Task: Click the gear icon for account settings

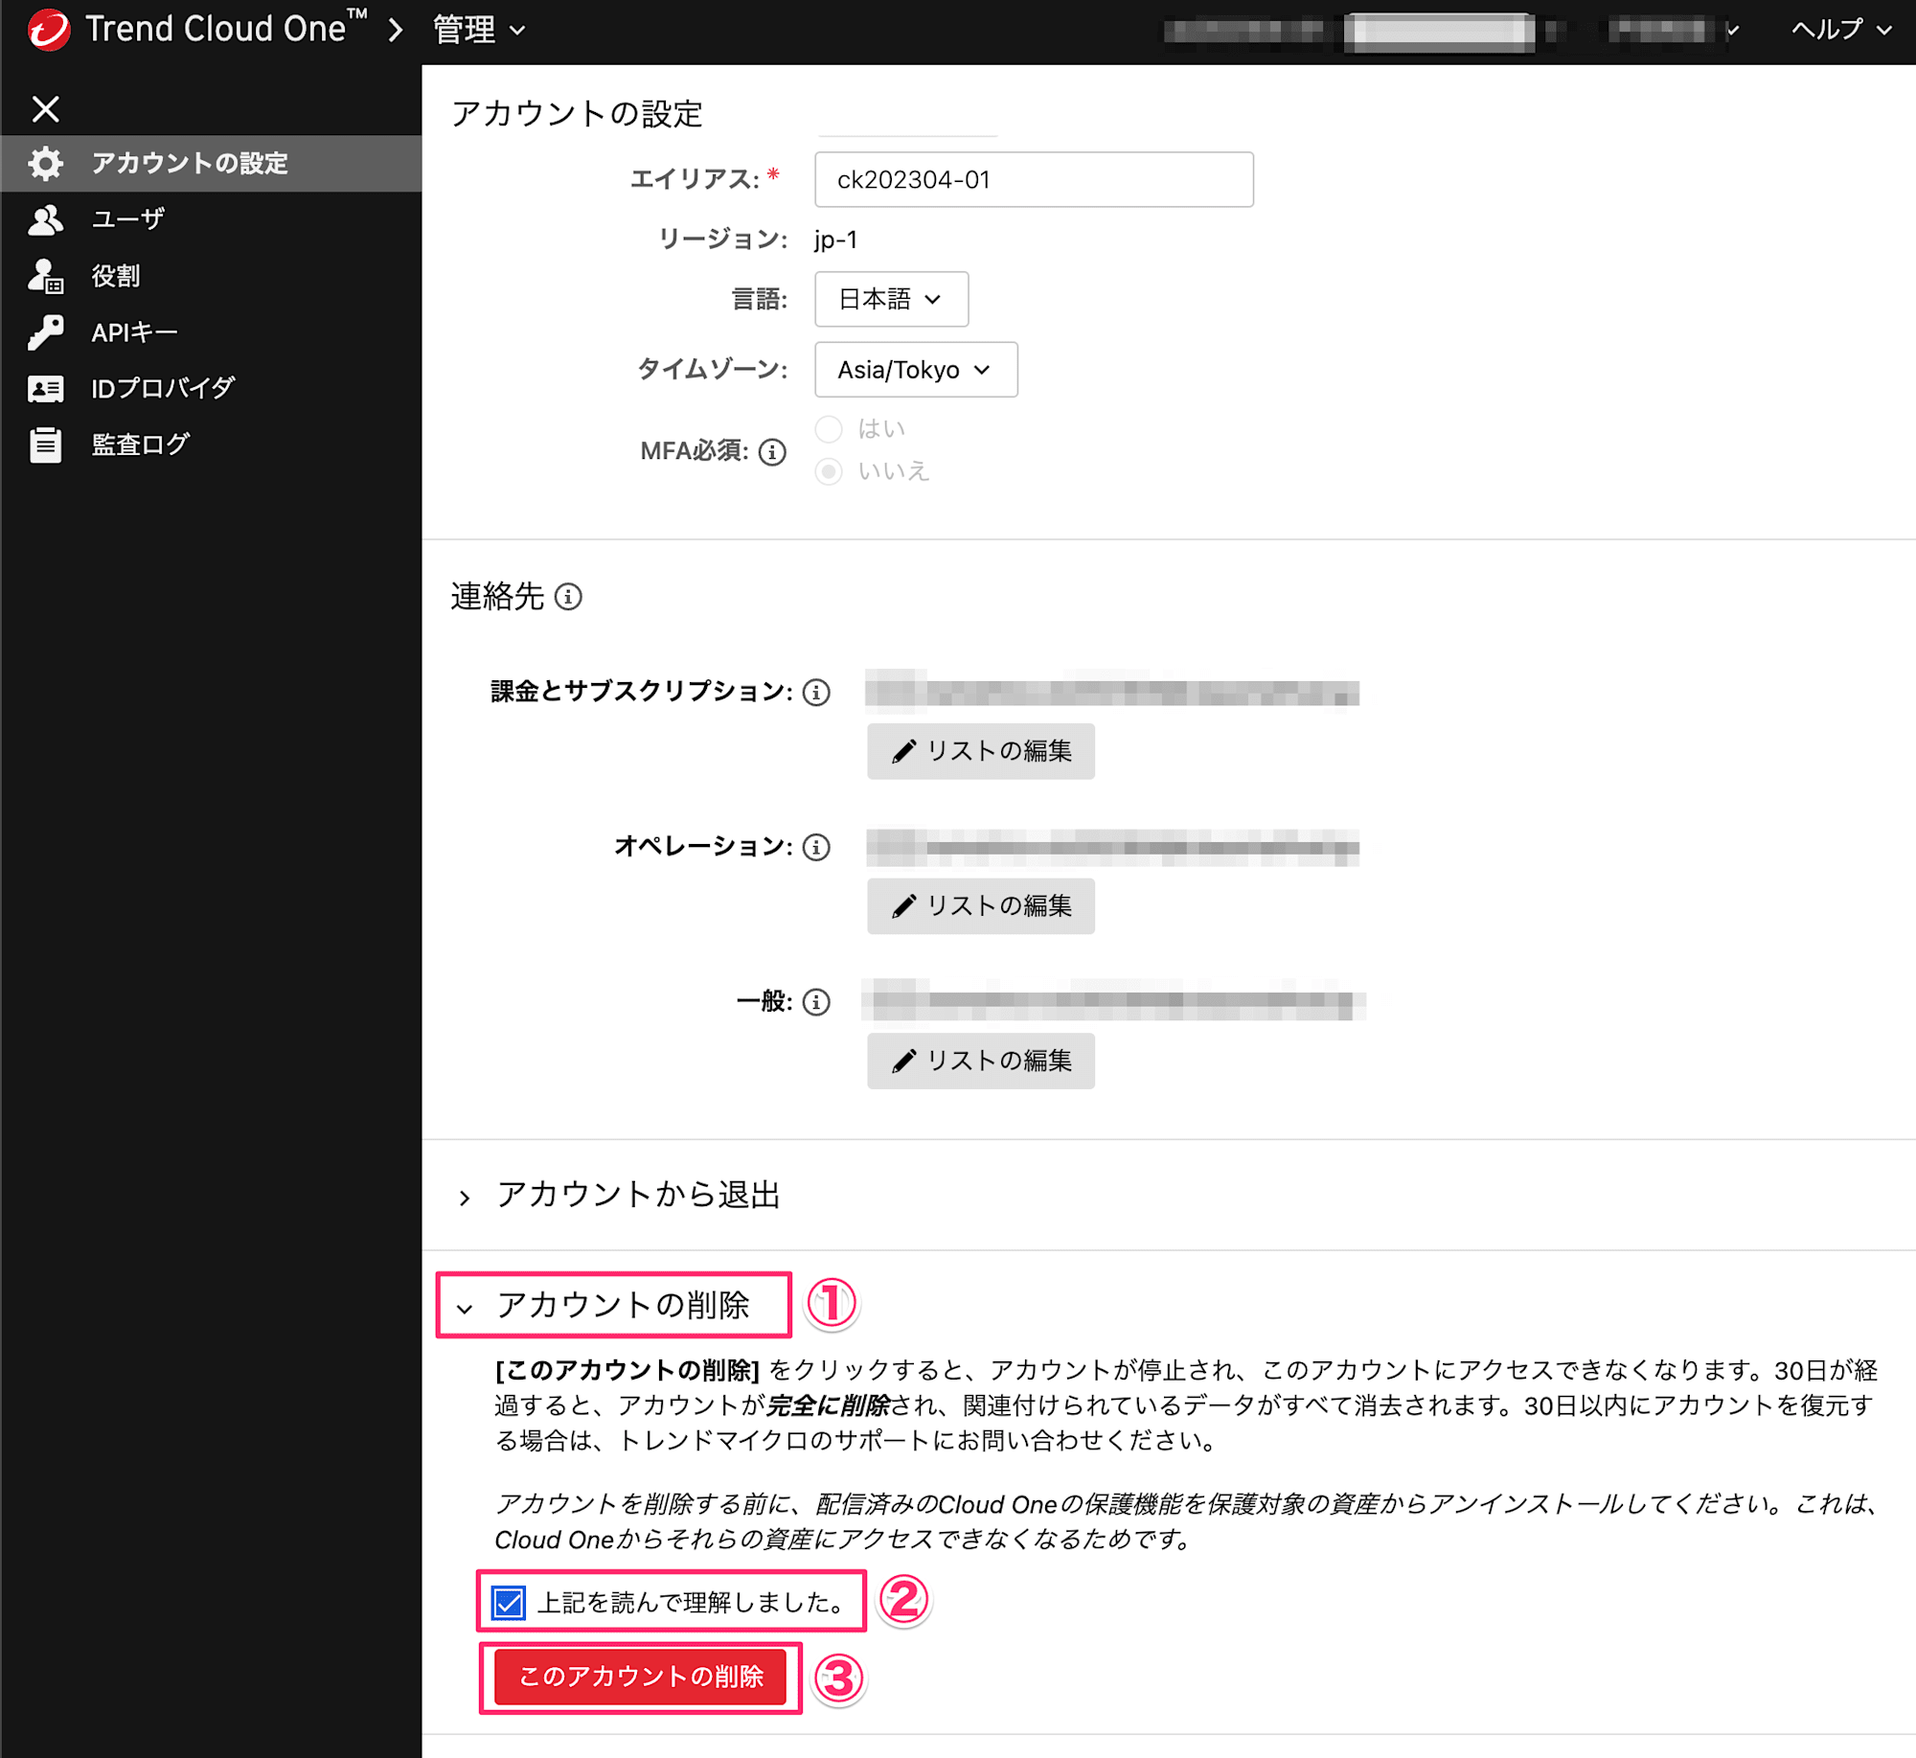Action: 45,163
